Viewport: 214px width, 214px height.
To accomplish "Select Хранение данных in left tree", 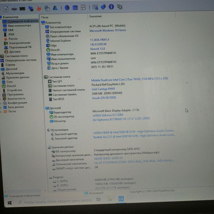I will coord(18,77).
